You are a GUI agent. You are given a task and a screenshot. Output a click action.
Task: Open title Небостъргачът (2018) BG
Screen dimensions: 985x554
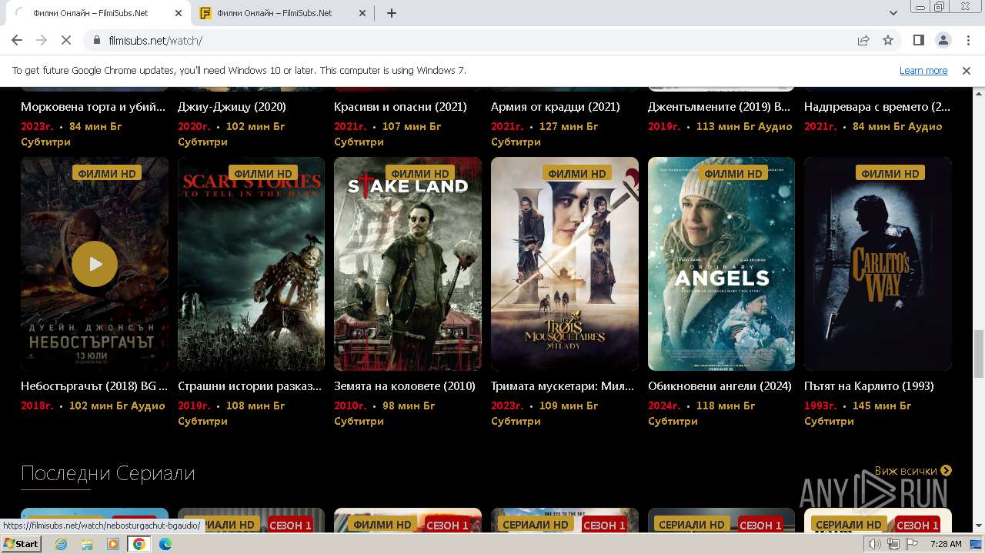[94, 386]
